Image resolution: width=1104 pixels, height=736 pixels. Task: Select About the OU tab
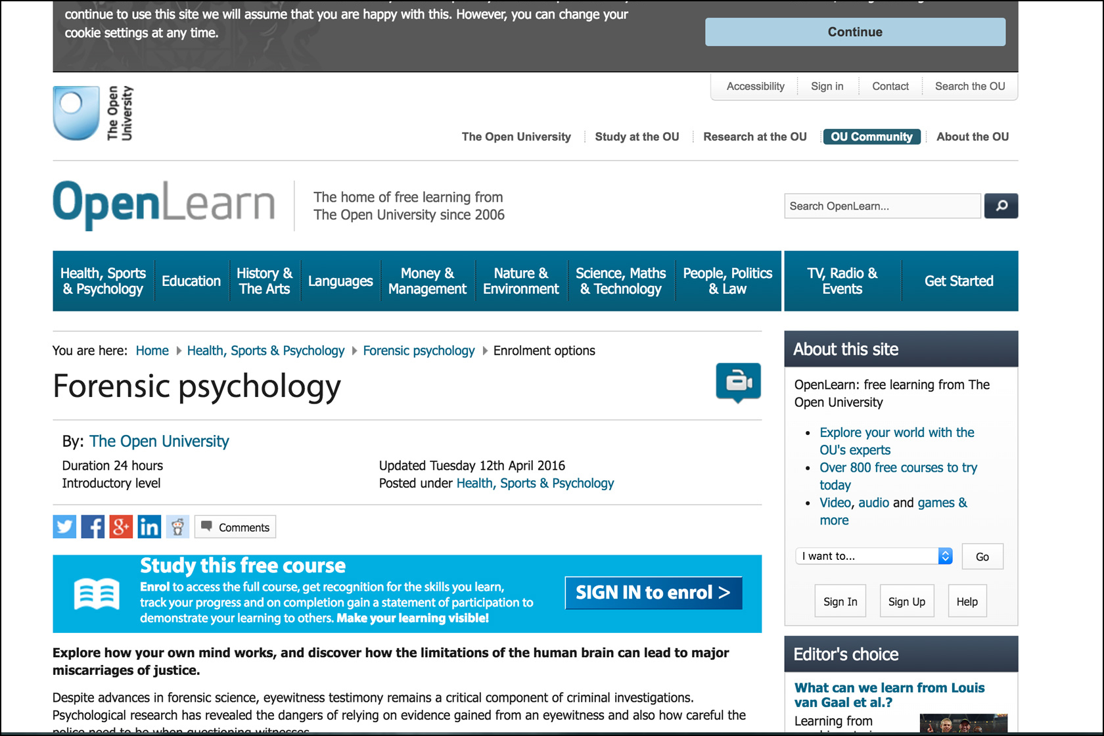[x=973, y=137]
